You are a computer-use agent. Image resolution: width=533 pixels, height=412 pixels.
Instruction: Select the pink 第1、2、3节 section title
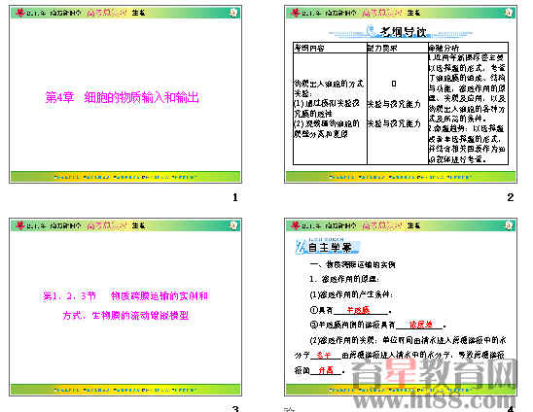tap(125, 306)
